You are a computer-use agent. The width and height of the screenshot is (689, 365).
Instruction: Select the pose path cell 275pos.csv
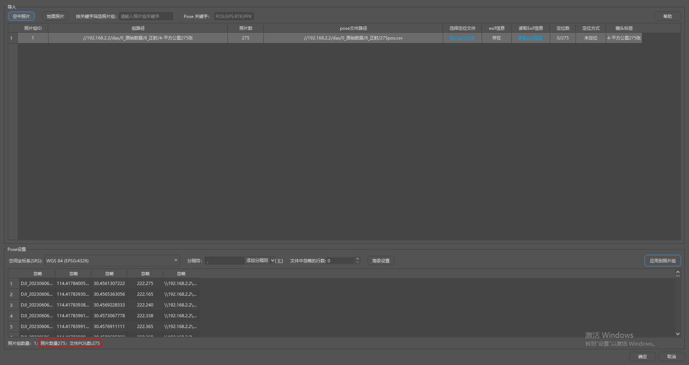pyautogui.click(x=353, y=38)
